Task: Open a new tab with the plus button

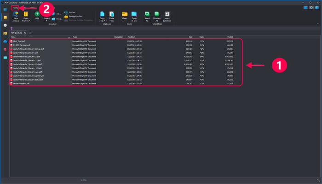Action: tap(30, 33)
